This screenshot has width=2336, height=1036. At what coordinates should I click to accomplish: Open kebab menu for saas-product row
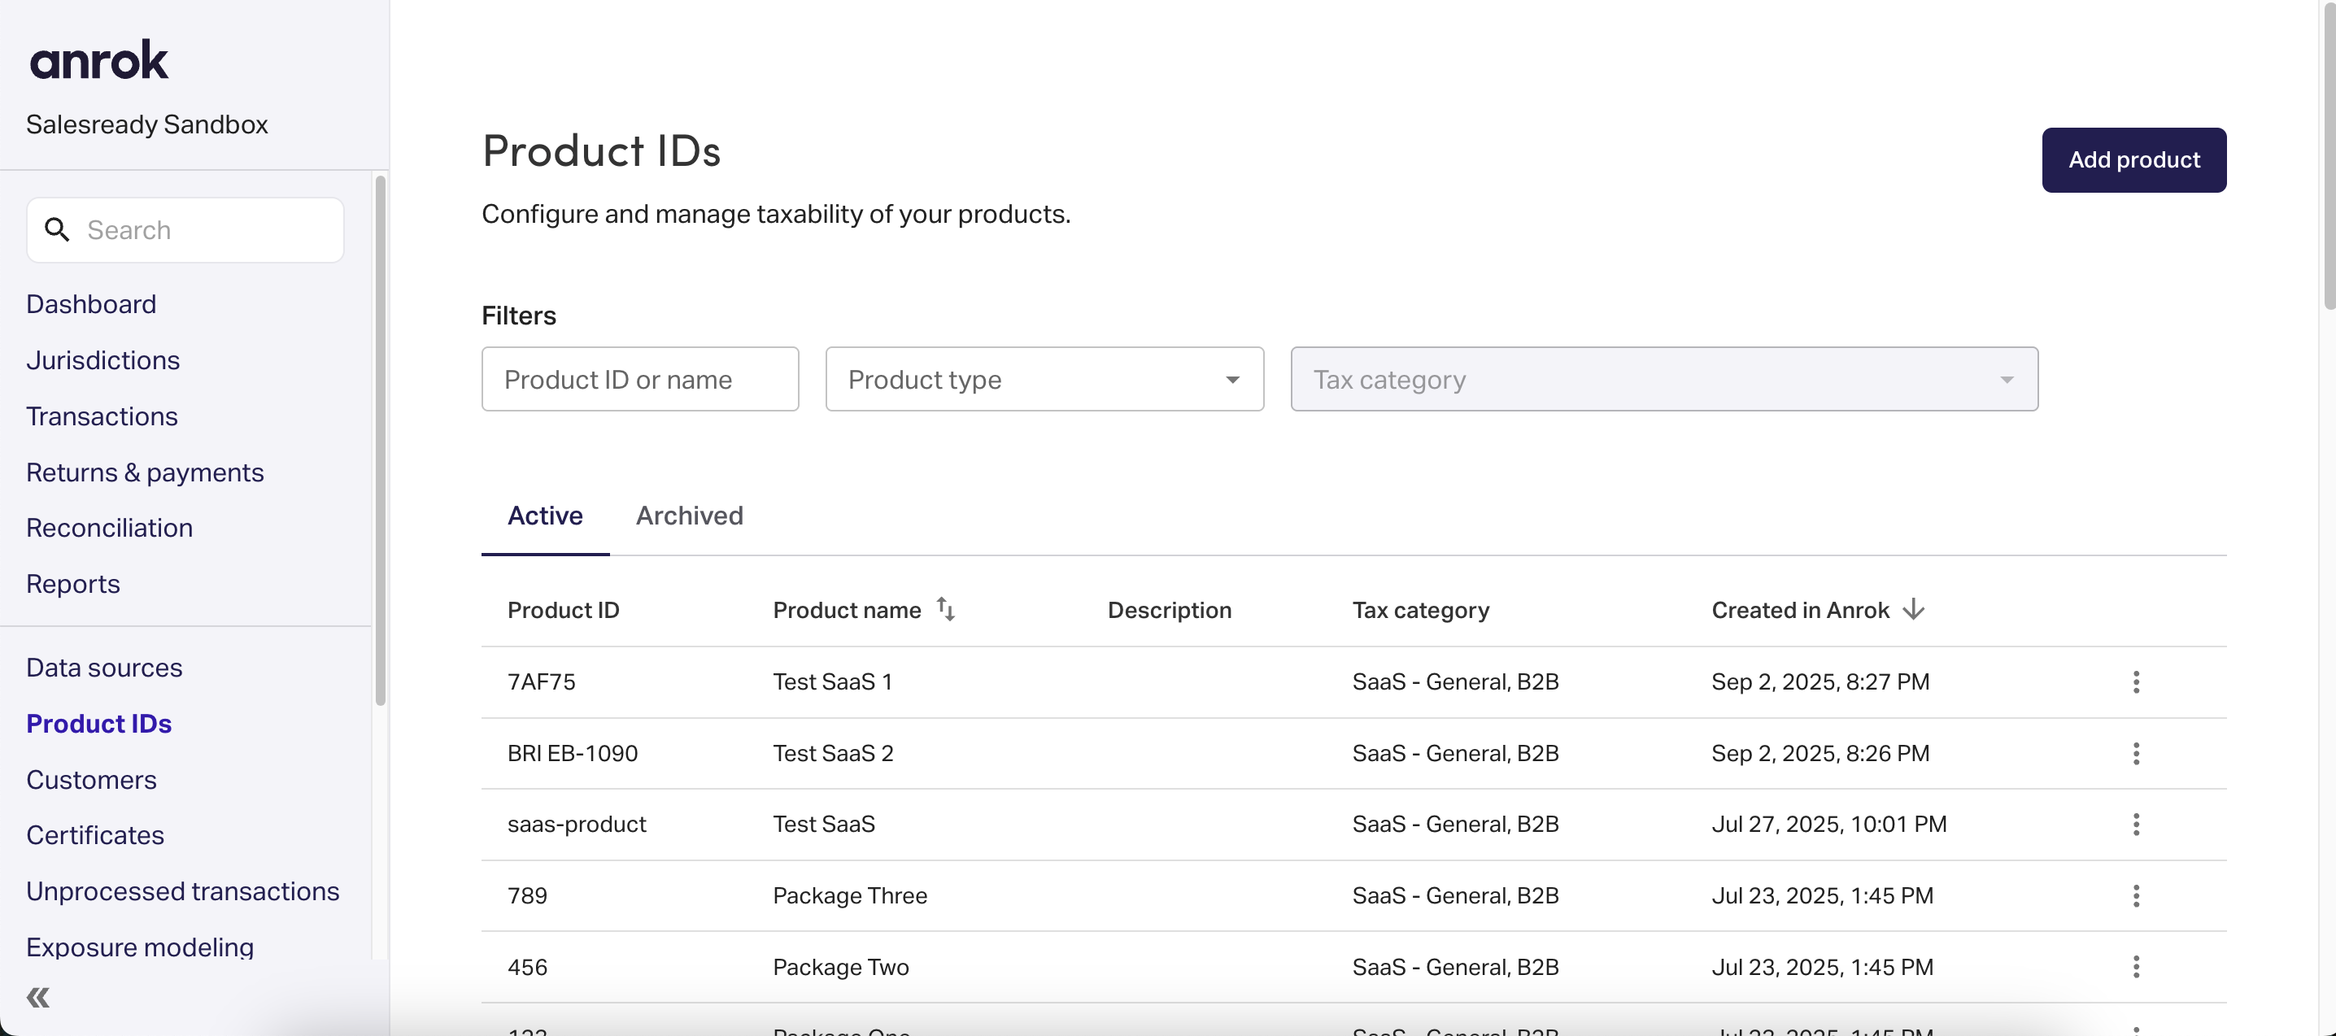click(x=2136, y=824)
